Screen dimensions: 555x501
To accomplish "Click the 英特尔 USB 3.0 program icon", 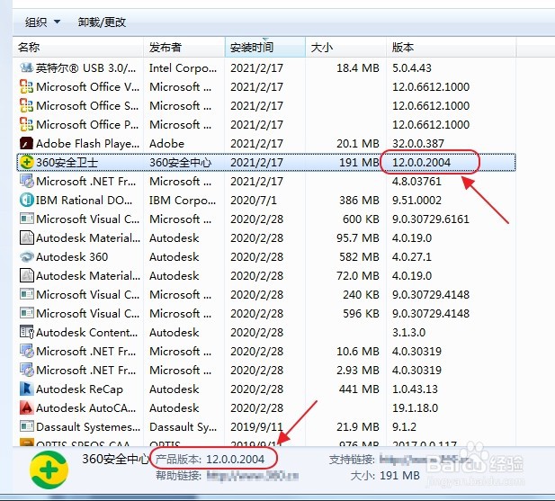I will pyautogui.click(x=27, y=67).
